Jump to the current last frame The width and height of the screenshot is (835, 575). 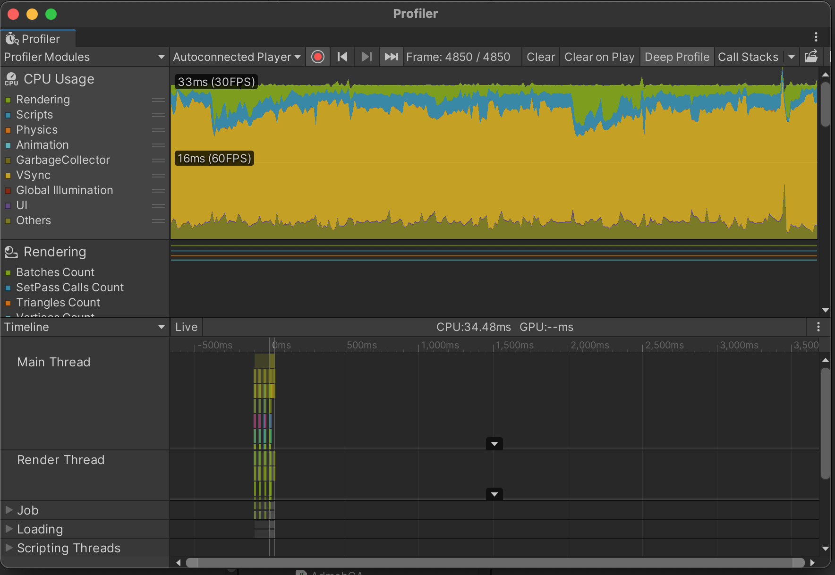coord(391,57)
